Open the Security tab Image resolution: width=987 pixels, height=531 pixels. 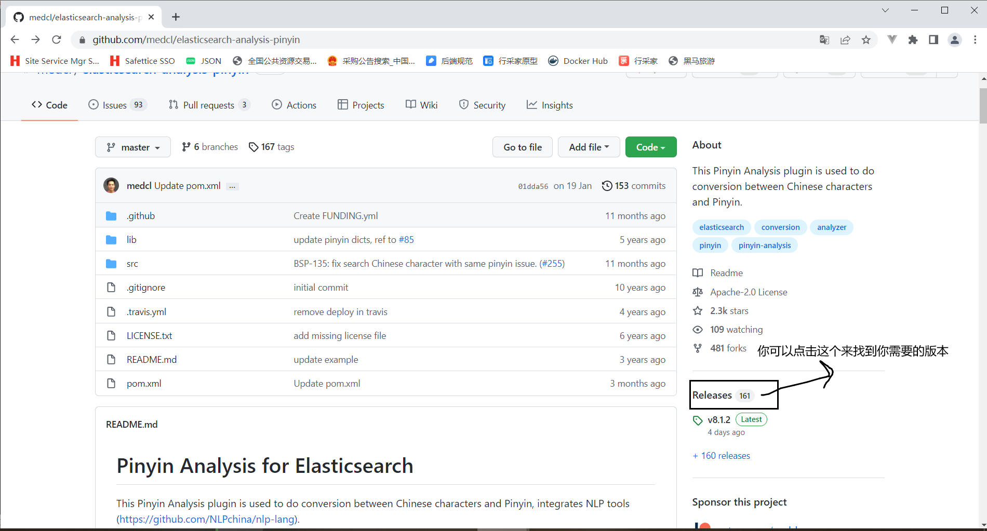pyautogui.click(x=482, y=105)
